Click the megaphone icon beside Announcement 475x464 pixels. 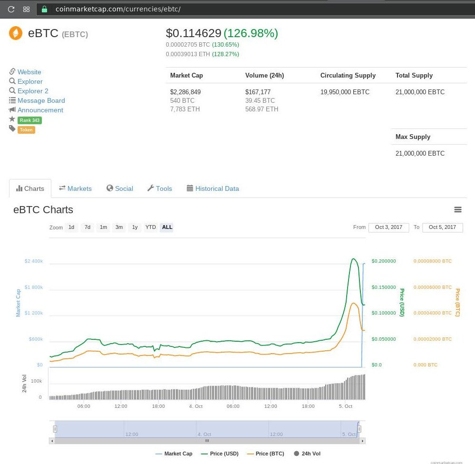coord(12,109)
